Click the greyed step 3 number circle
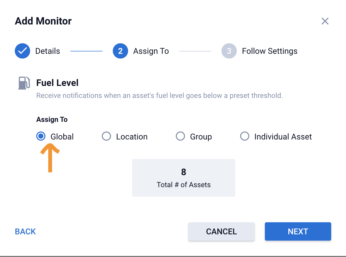The width and height of the screenshot is (346, 257). (229, 51)
